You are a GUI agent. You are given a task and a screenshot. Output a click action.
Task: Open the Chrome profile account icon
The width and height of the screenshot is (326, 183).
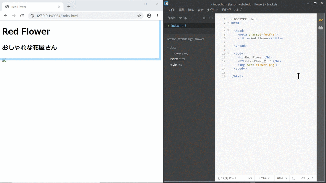click(x=149, y=16)
